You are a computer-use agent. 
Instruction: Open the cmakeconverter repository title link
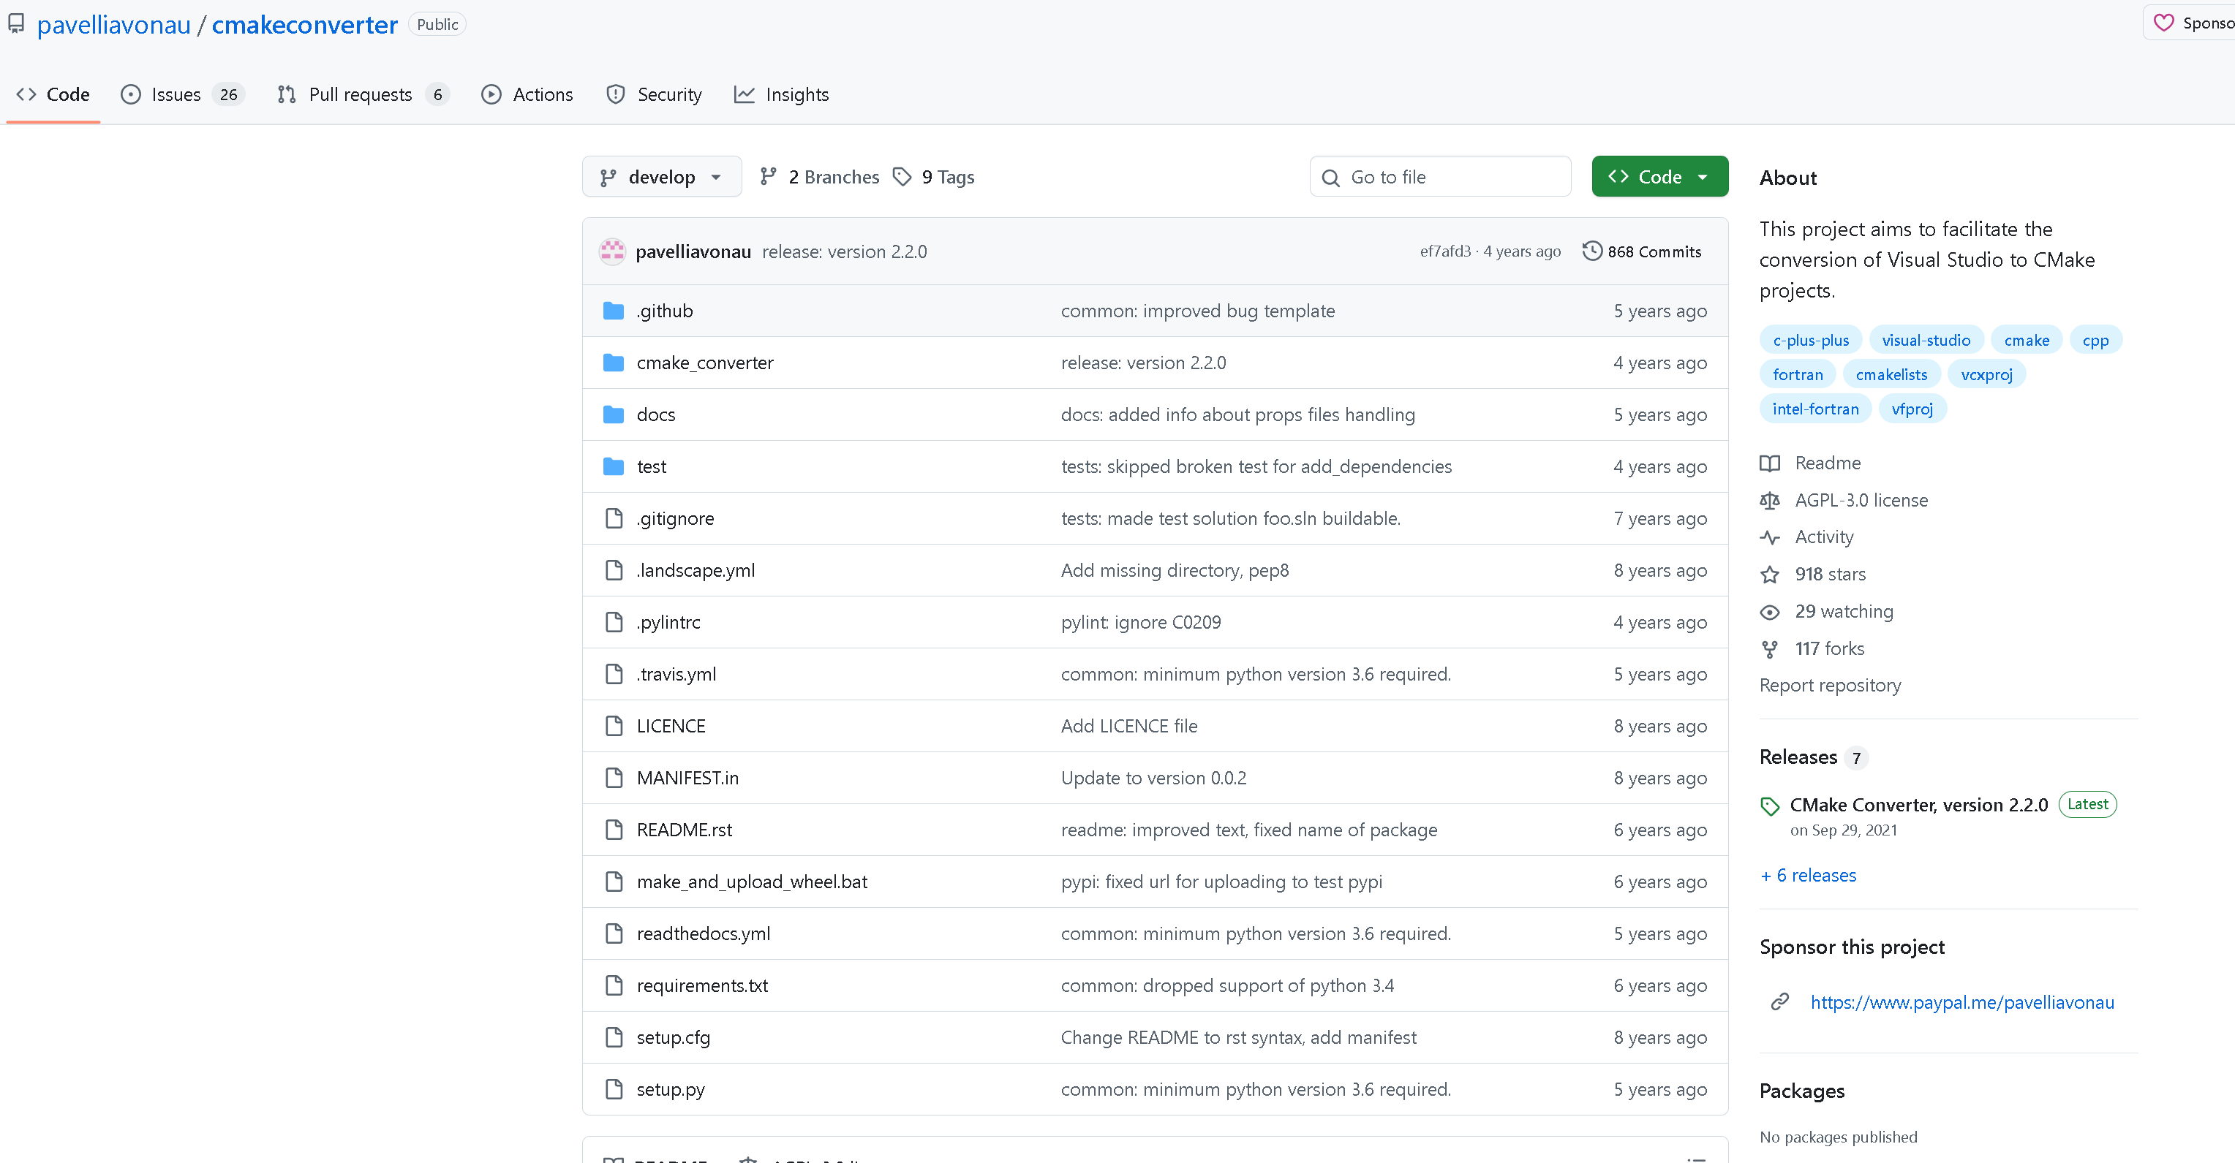pyautogui.click(x=304, y=24)
